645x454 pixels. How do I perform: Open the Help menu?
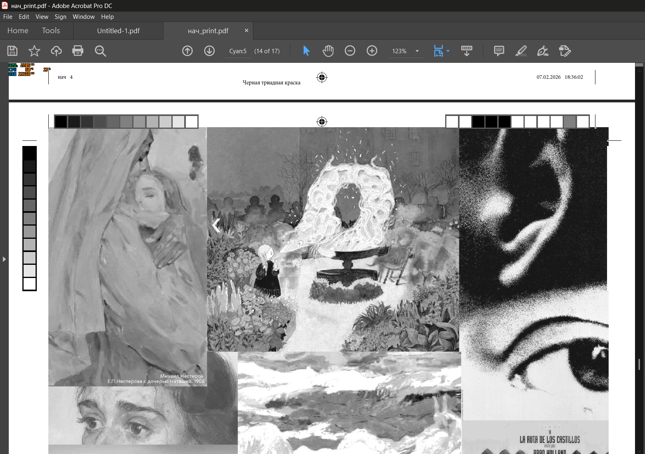pos(107,17)
